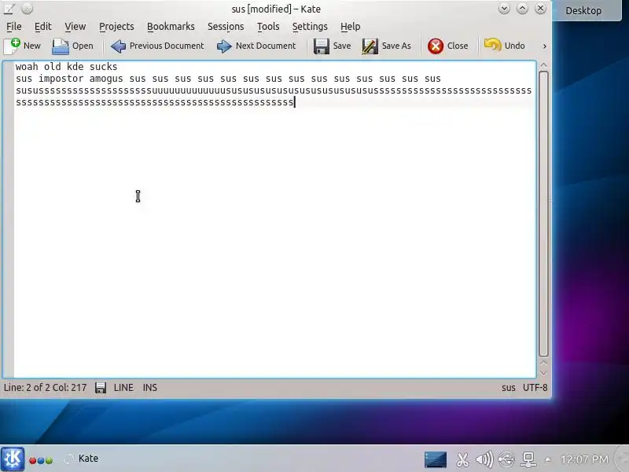Click the scrollbar up arrow at top

[x=543, y=65]
